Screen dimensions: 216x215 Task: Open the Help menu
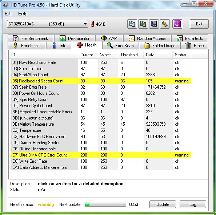click(x=23, y=14)
